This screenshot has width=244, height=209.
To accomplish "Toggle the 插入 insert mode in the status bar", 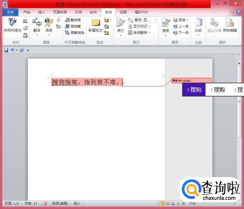I will (x=77, y=203).
